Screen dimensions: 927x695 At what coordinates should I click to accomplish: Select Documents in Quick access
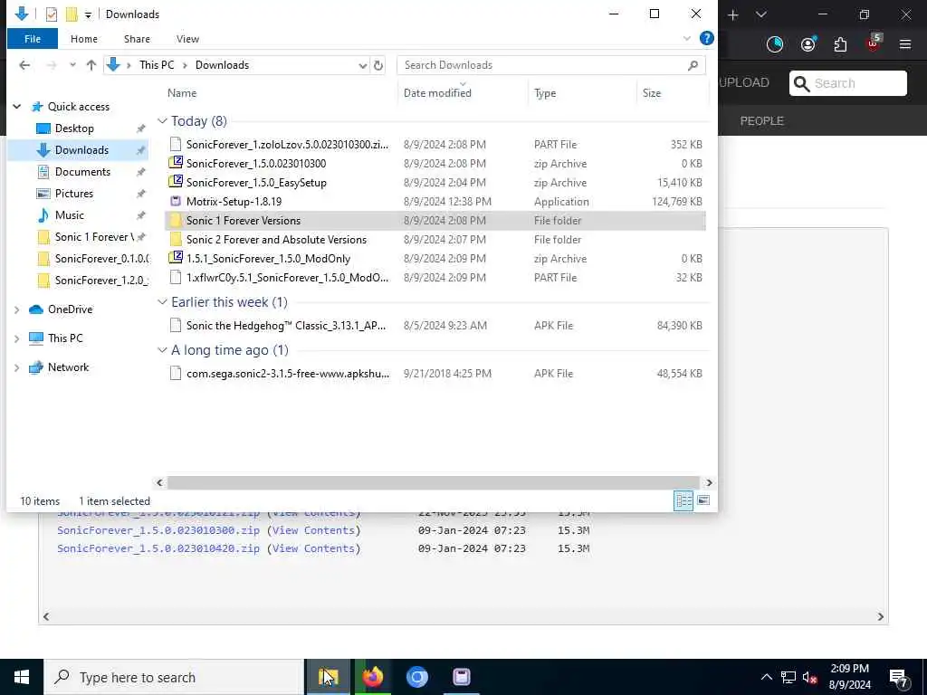pos(82,171)
